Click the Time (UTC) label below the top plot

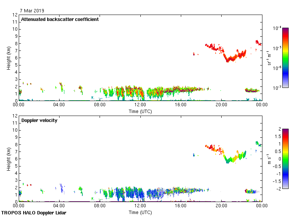tap(140, 111)
